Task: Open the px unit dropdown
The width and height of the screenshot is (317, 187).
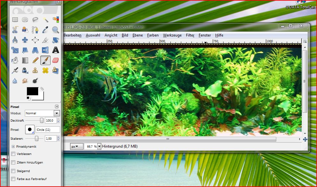Action: click(x=77, y=146)
